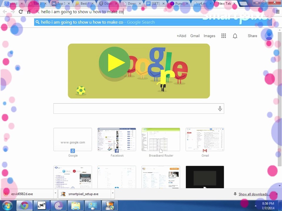Click the Broadband Router label

pos(161,156)
